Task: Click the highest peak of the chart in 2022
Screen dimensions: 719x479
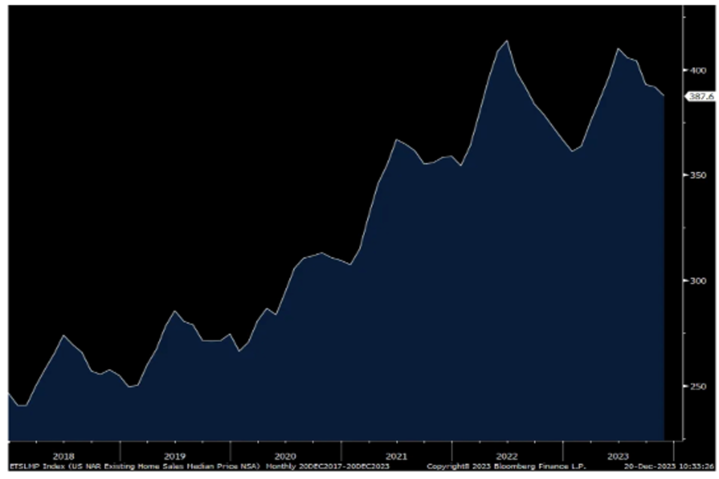Action: (x=507, y=41)
